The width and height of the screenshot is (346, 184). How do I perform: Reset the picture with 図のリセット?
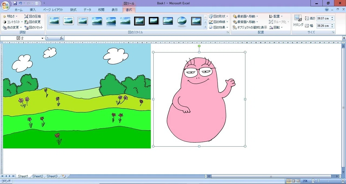click(x=34, y=27)
